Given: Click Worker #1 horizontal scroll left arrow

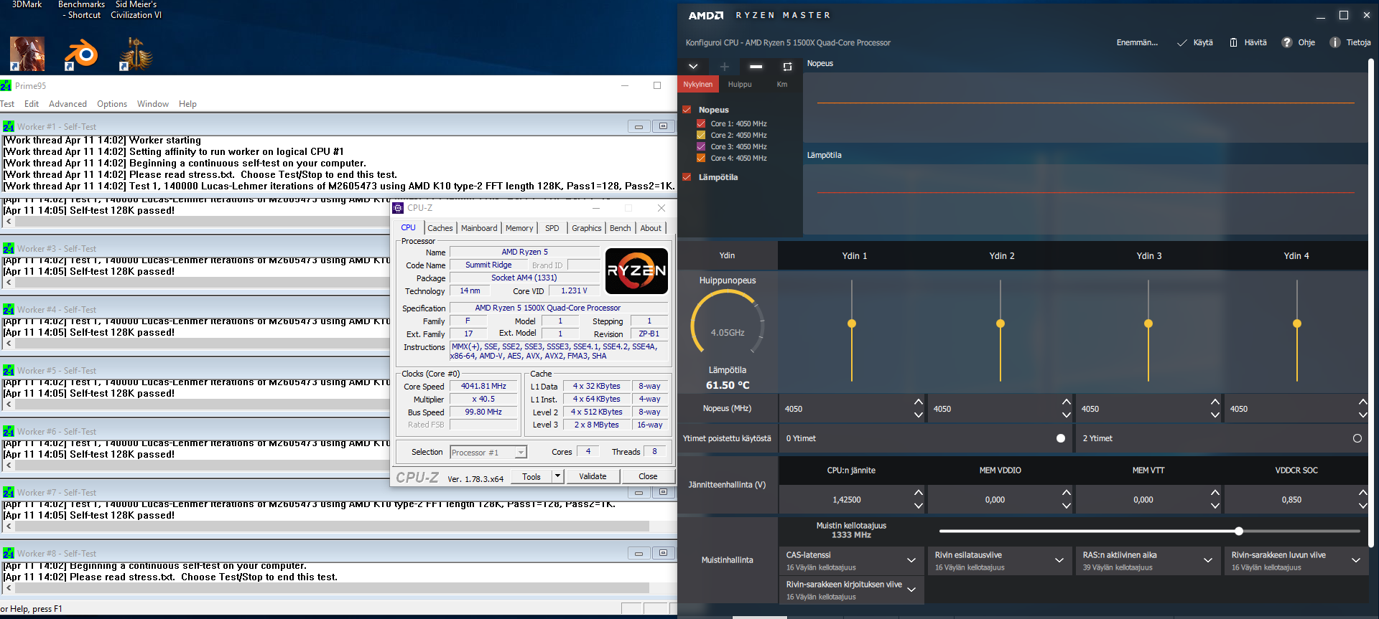Looking at the screenshot, I should [9, 222].
